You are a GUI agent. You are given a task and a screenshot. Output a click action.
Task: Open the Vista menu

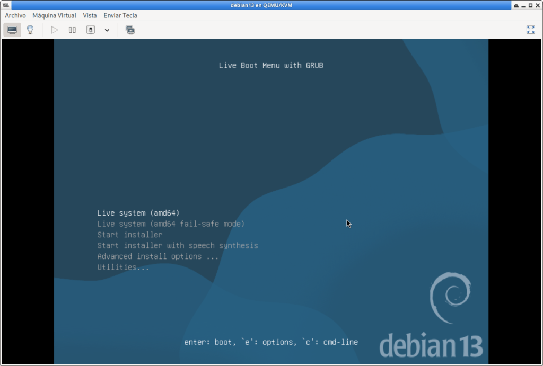point(90,15)
